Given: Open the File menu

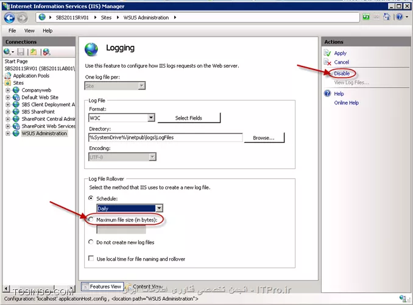Looking at the screenshot, I should [12, 31].
